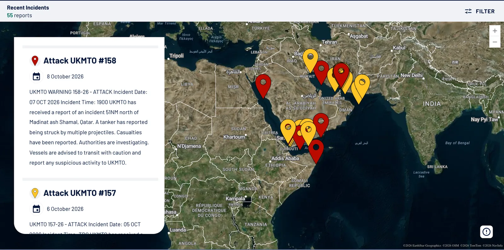Click the filter sliders icon
The width and height of the screenshot is (504, 250).
[x=468, y=11]
